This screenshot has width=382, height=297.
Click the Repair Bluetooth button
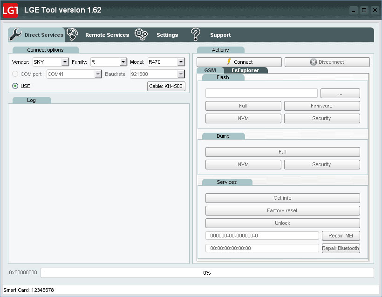(341, 248)
